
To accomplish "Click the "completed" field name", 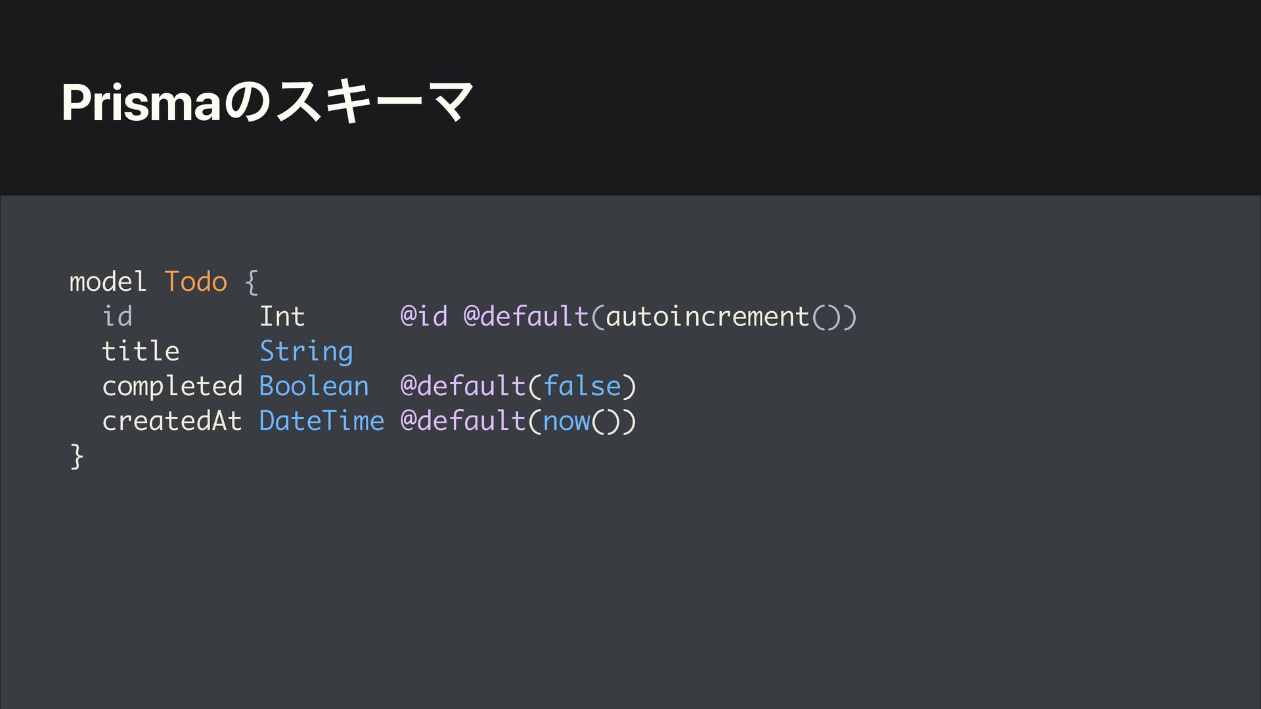I will 172,387.
